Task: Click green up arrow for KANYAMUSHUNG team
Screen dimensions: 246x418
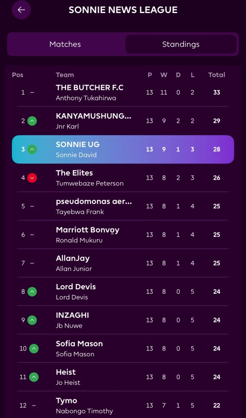Action: click(32, 121)
